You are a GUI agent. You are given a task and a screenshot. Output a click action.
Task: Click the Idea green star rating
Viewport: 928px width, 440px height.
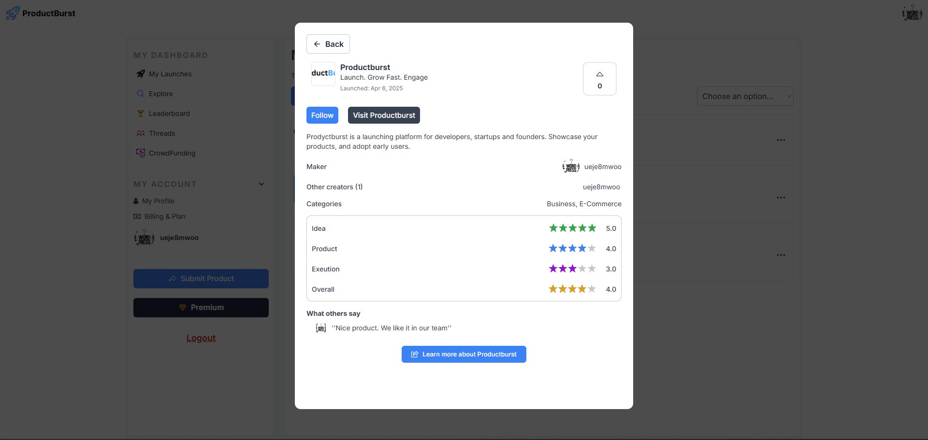click(572, 228)
